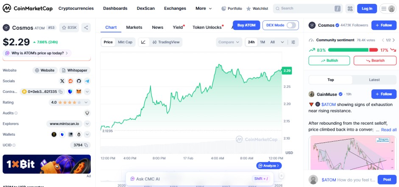Follow the Cosmos community account
Image resolution: width=399 pixels, height=187 pixels.
(x=384, y=25)
